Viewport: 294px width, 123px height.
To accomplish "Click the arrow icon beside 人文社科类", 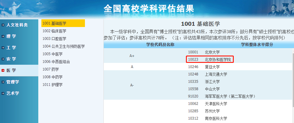I will coord(3,25).
